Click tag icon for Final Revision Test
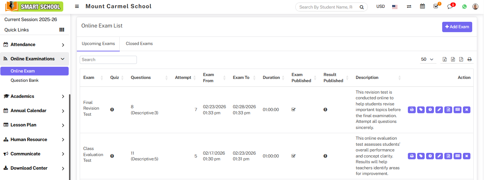Image resolution: width=484 pixels, height=180 pixels. [421, 110]
